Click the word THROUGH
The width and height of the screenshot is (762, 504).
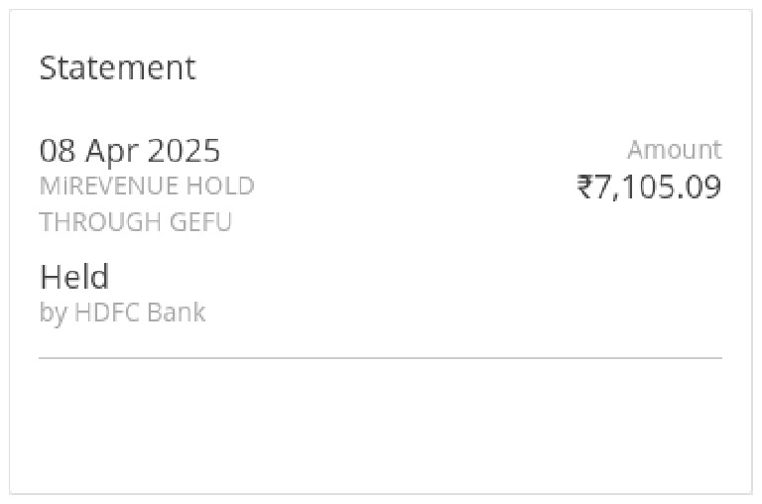[x=100, y=222]
